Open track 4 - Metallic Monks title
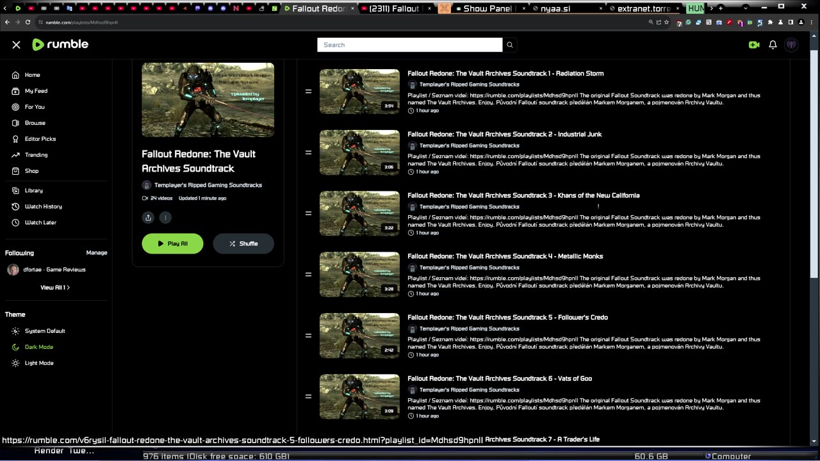The width and height of the screenshot is (820, 461). pyautogui.click(x=505, y=256)
